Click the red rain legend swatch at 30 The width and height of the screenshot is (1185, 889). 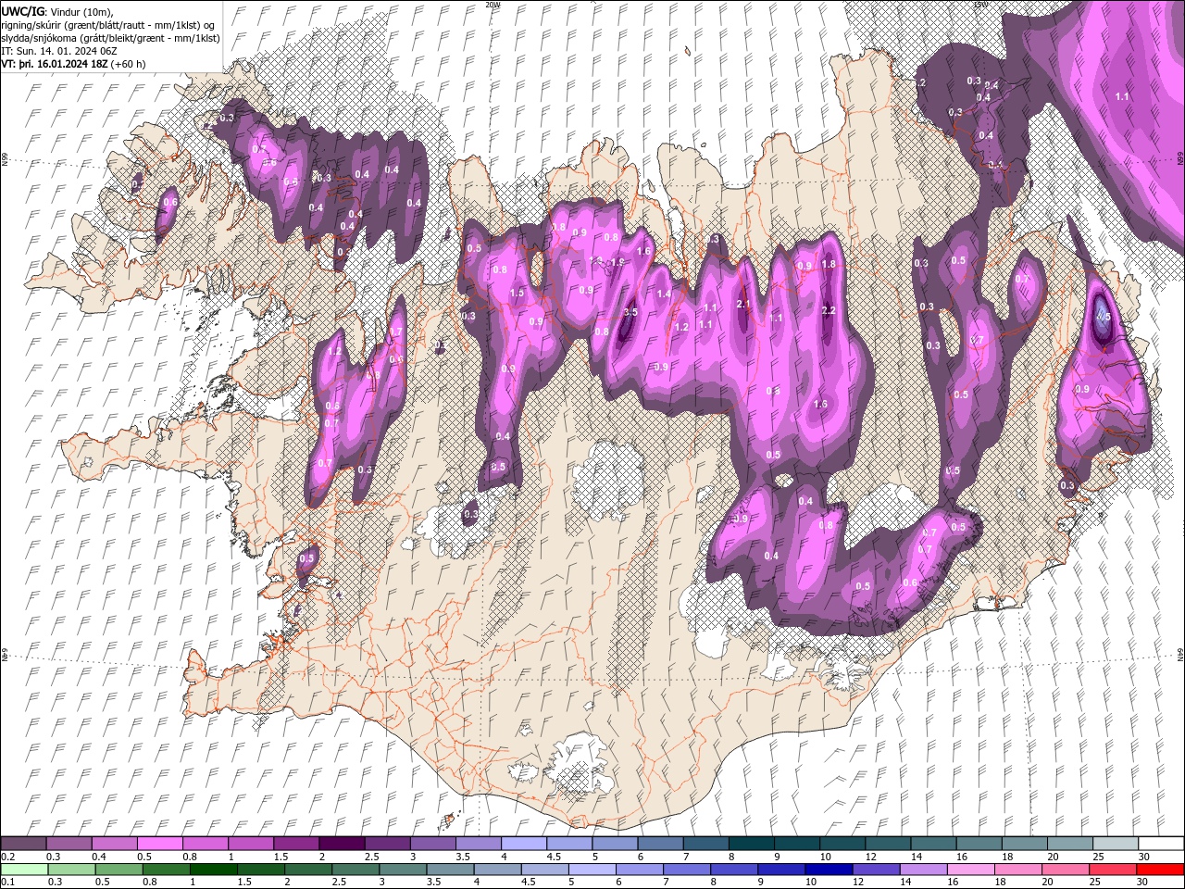click(x=1161, y=870)
